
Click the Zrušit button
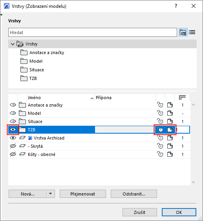[140, 212]
